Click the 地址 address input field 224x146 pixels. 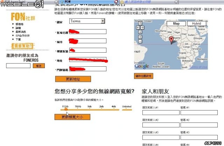[88, 60]
